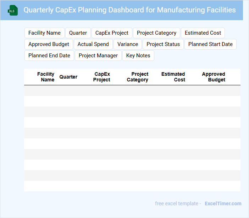249x218 pixels.
Task: Click the Planned End Date tag
Action: (49, 56)
